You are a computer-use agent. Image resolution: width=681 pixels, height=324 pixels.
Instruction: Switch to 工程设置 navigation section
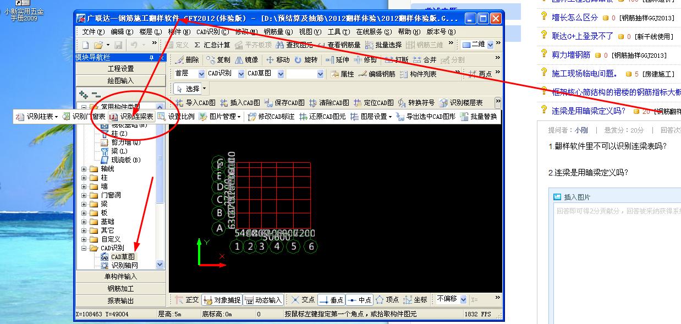pyautogui.click(x=120, y=69)
